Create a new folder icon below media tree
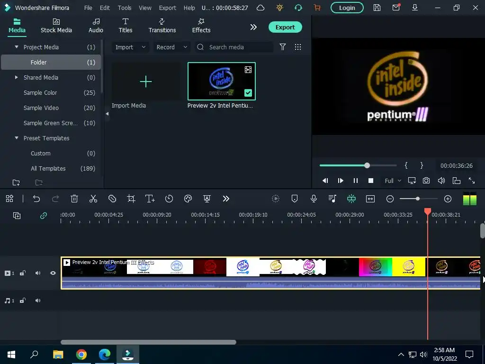 point(16,182)
